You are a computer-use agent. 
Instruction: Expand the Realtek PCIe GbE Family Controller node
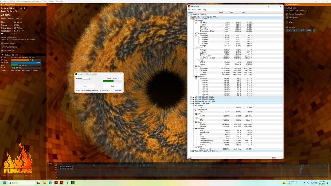click(x=191, y=151)
